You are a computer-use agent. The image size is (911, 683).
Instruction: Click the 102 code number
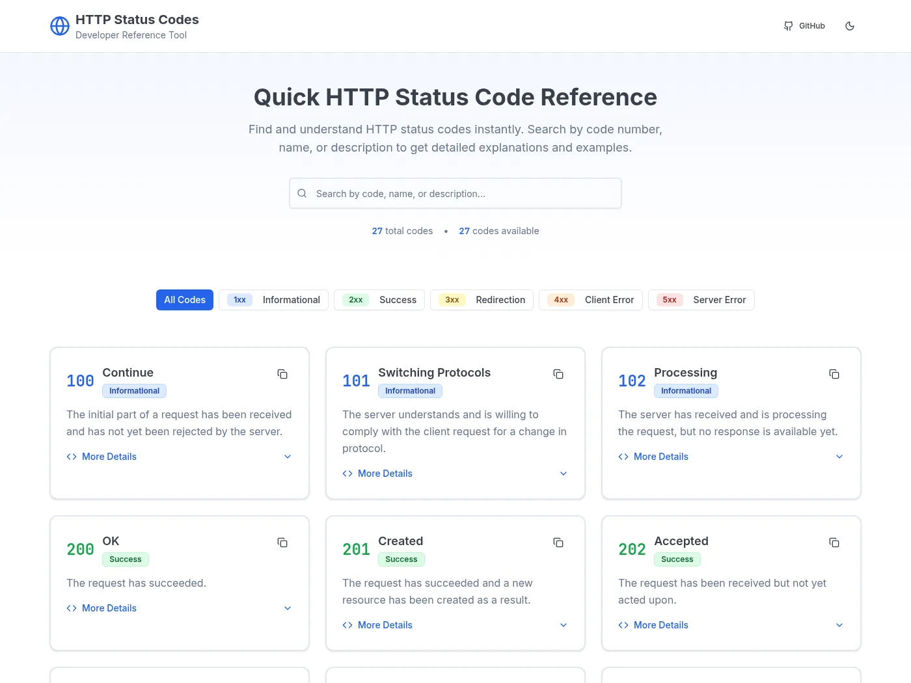tap(632, 381)
